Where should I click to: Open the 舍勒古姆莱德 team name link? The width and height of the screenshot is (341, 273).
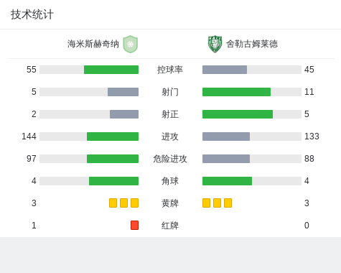point(252,44)
